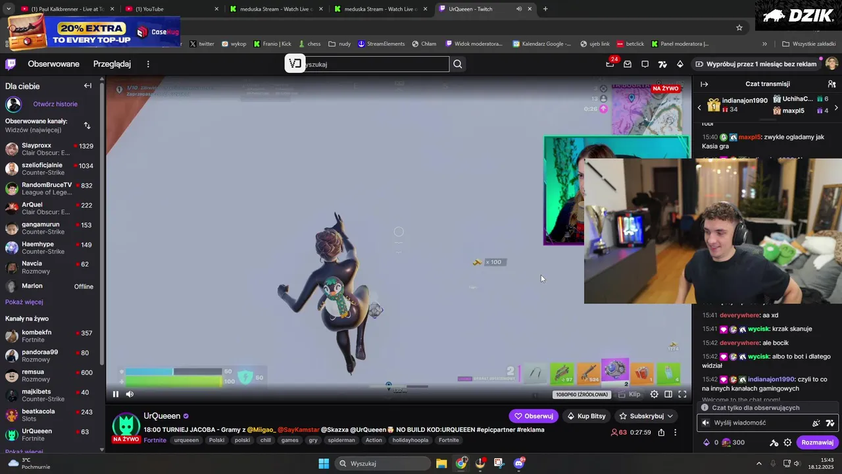This screenshot has height=474, width=842.
Task: Click Kup Bitsy button
Action: [586, 416]
